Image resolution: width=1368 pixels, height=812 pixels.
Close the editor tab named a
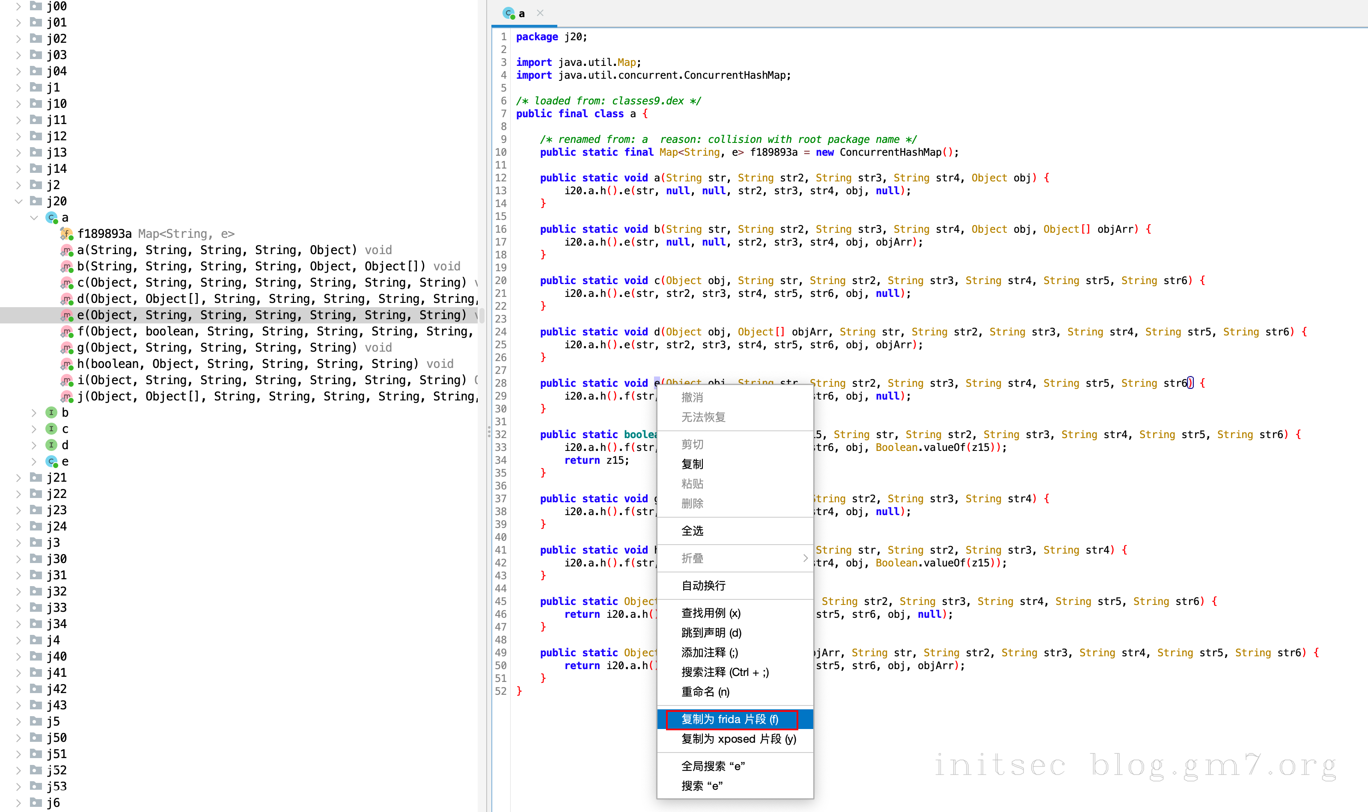[540, 13]
